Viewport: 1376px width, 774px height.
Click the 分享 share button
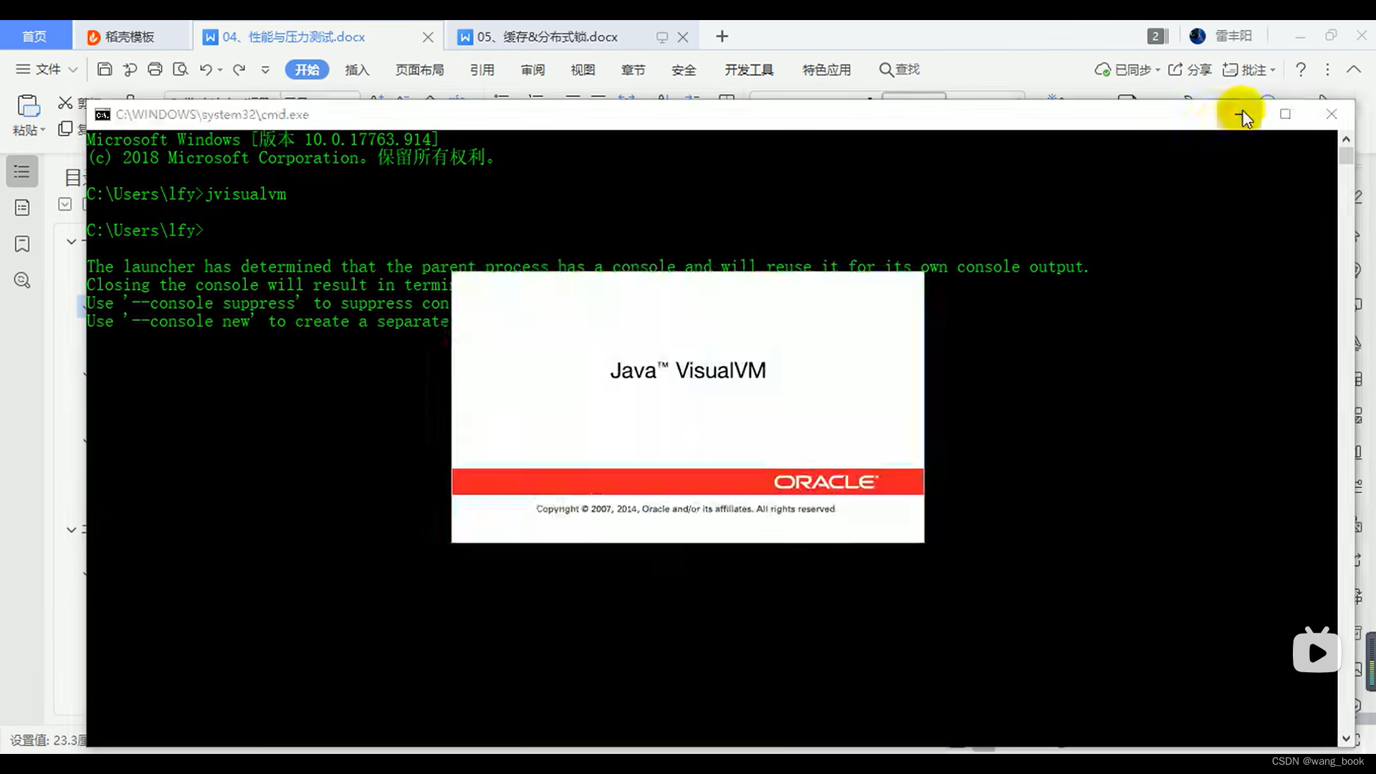tap(1190, 70)
